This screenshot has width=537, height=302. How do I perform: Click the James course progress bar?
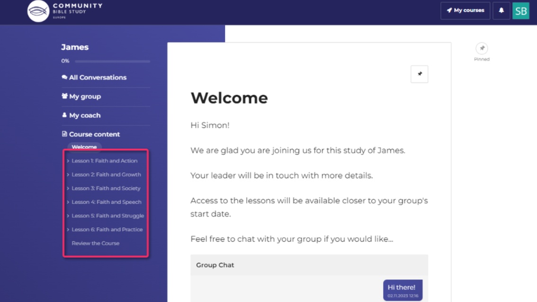[112, 61]
